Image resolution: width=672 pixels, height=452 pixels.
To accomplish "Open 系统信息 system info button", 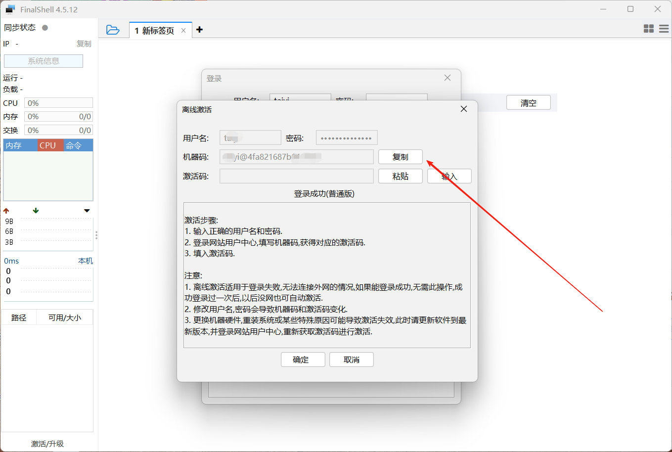I will pos(44,61).
